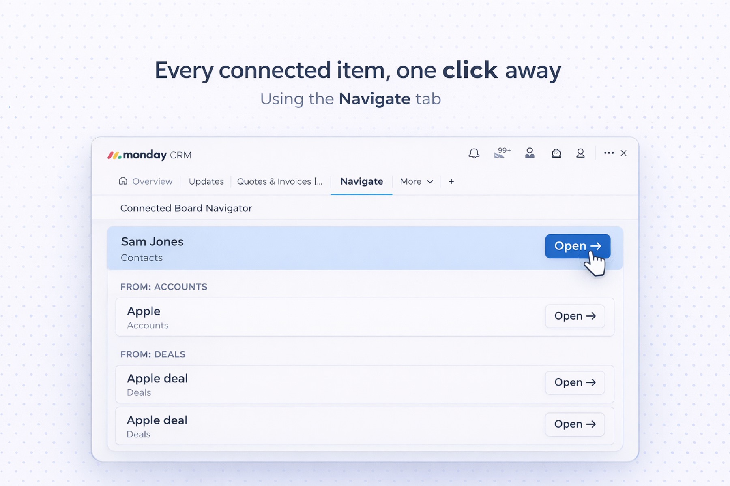Click the invite members person icon
The width and height of the screenshot is (730, 486).
[x=530, y=153]
